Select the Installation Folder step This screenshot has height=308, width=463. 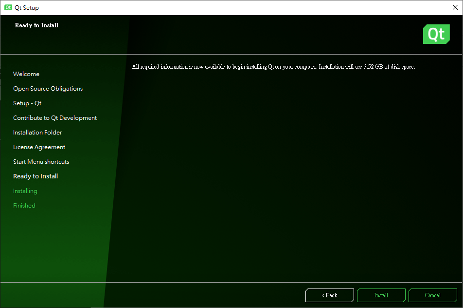pos(37,132)
